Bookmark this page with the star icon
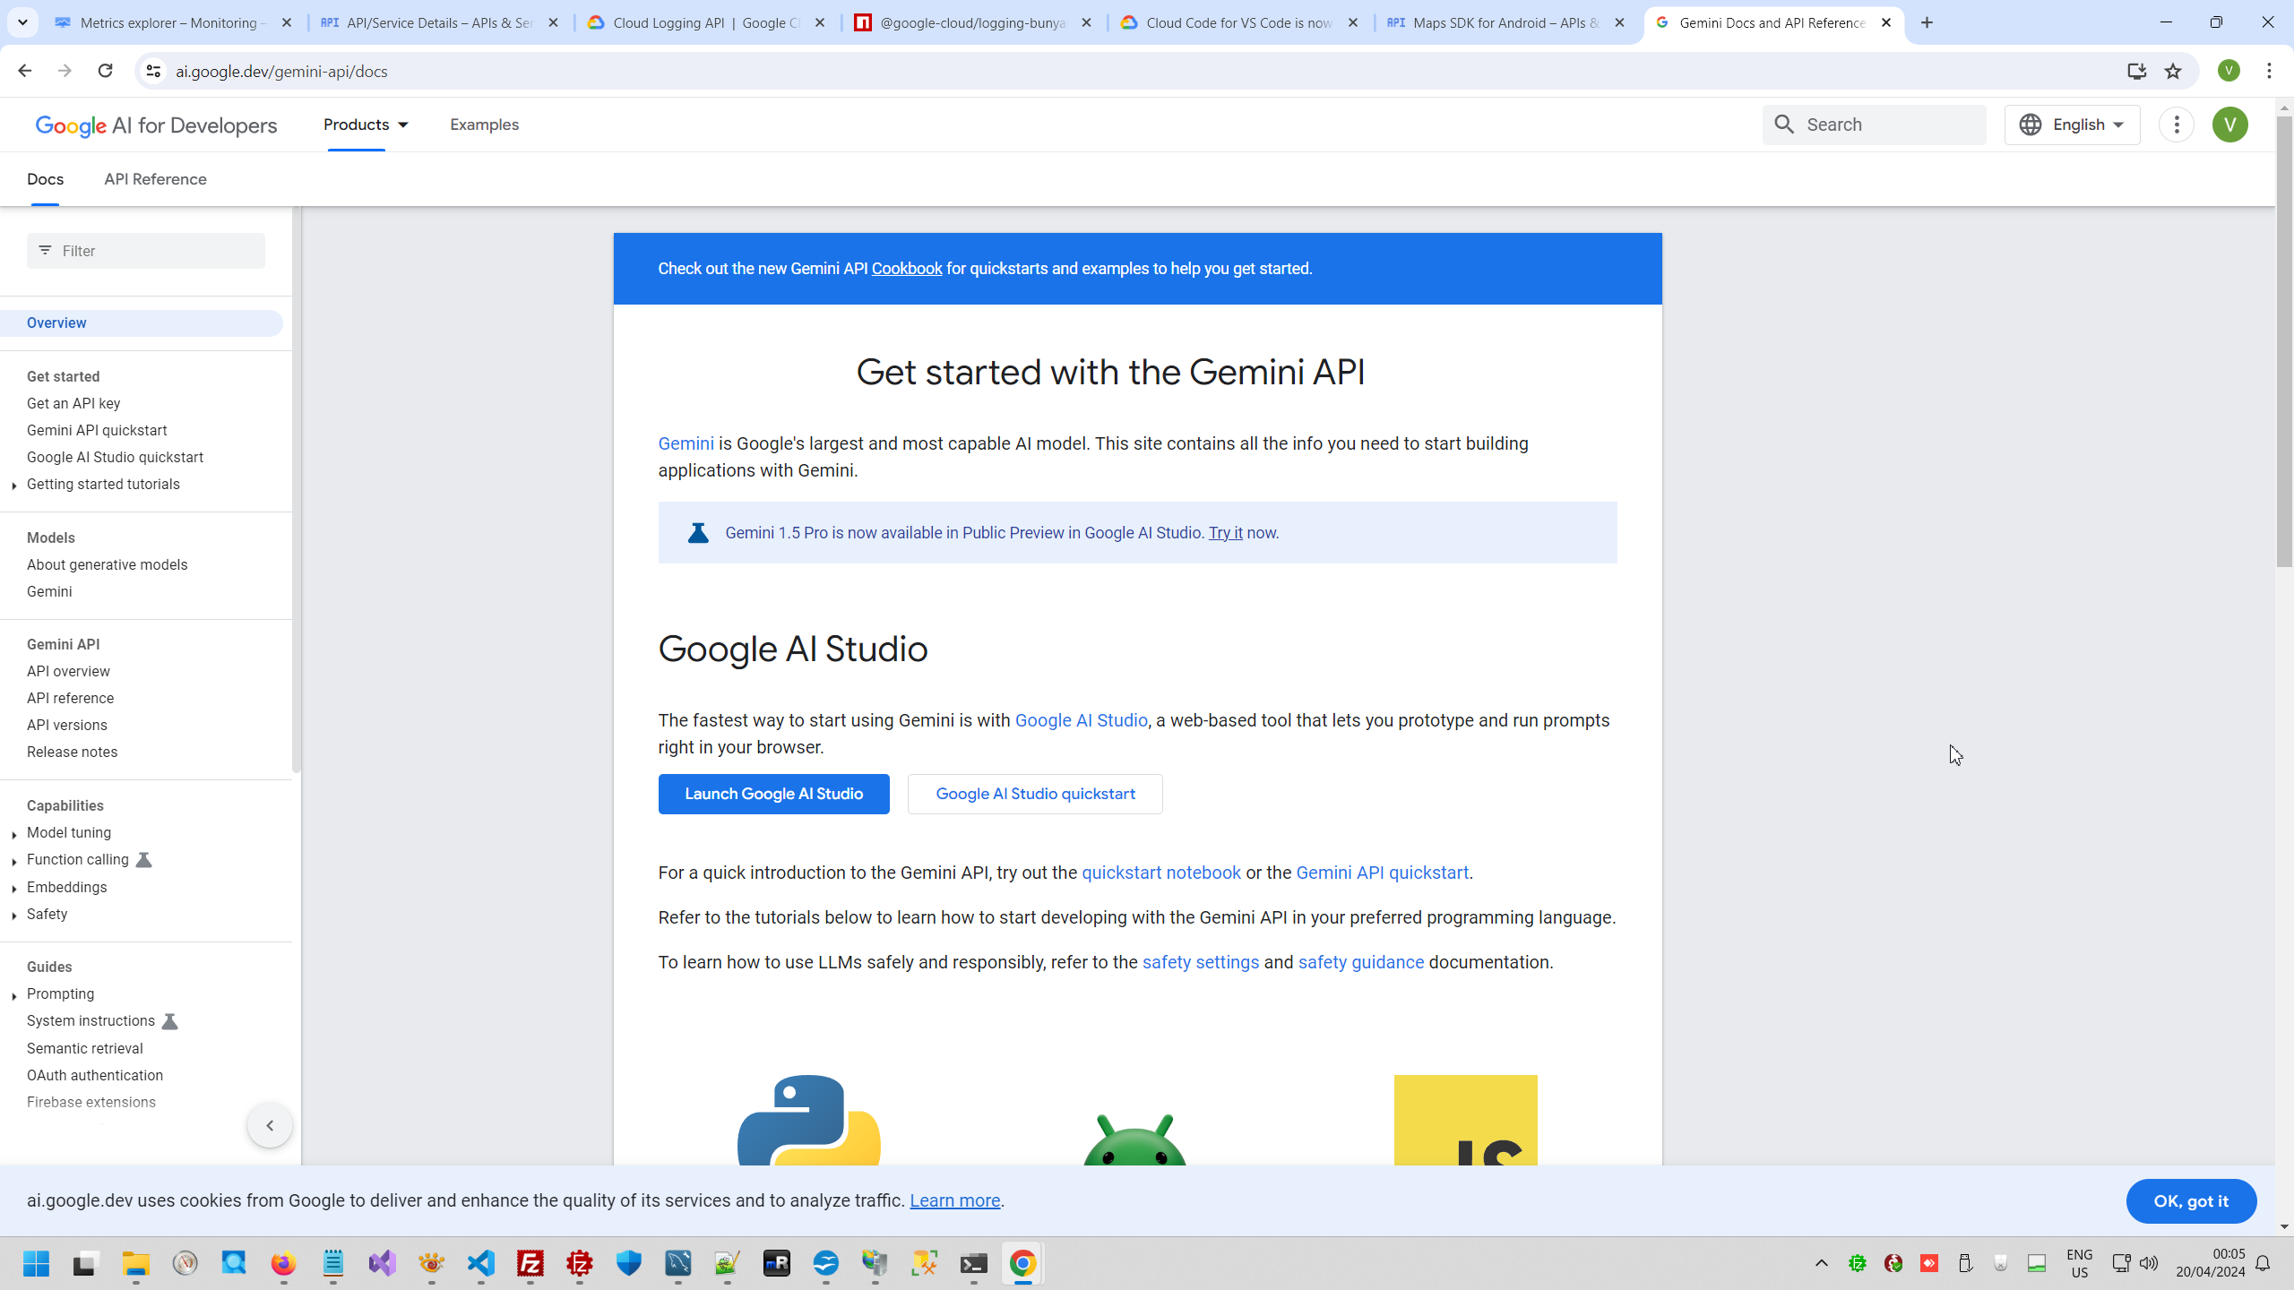This screenshot has height=1290, width=2294. (2173, 71)
